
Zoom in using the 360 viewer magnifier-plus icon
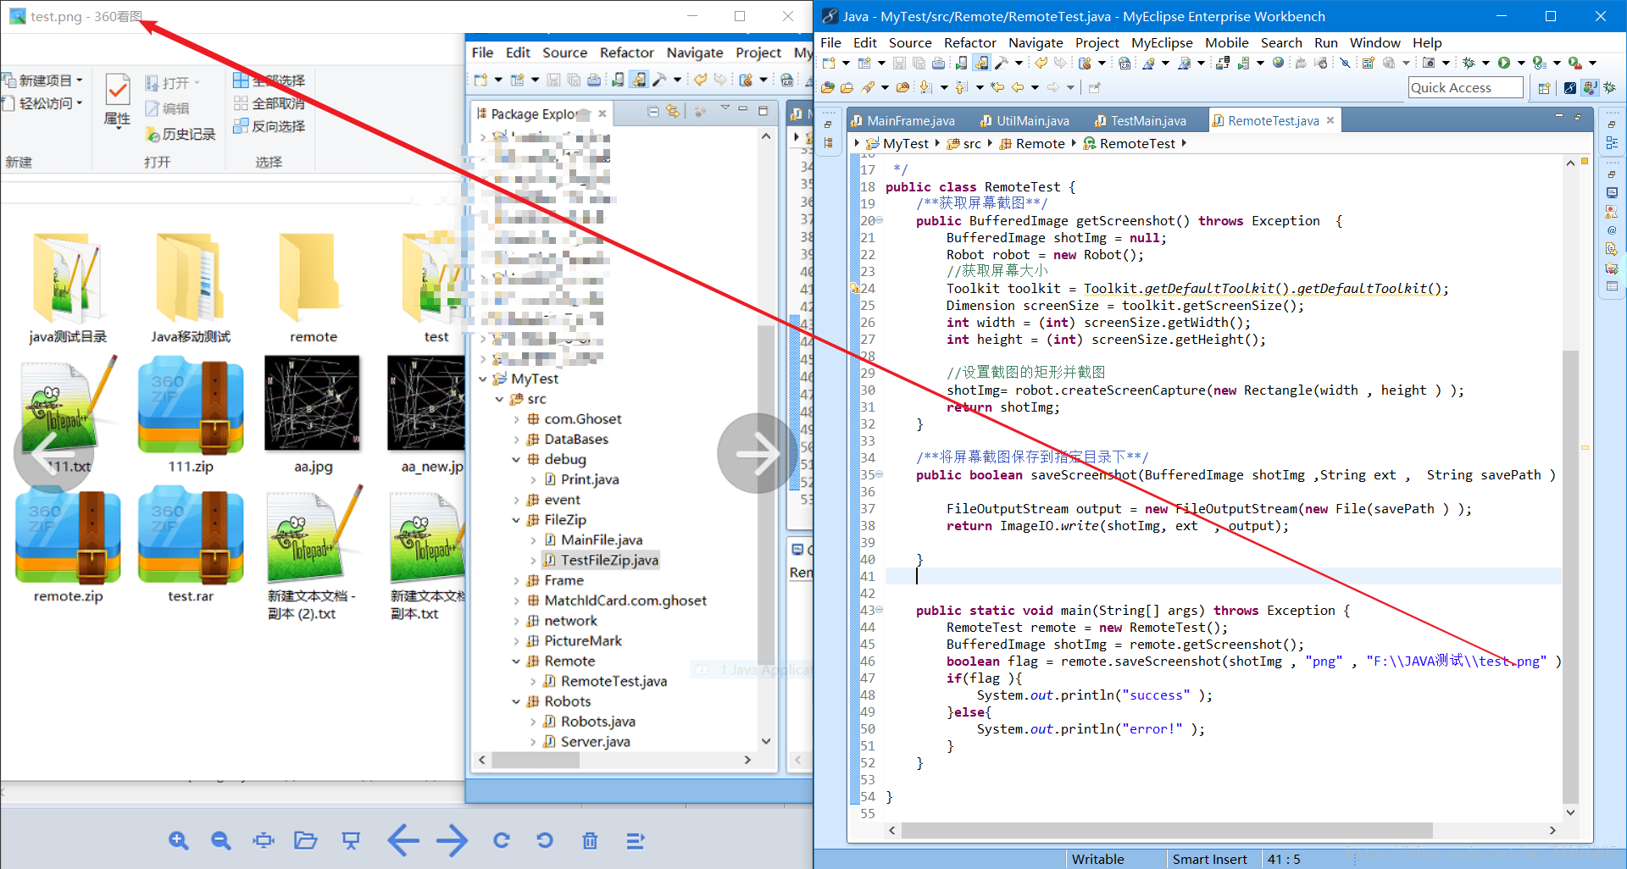178,840
